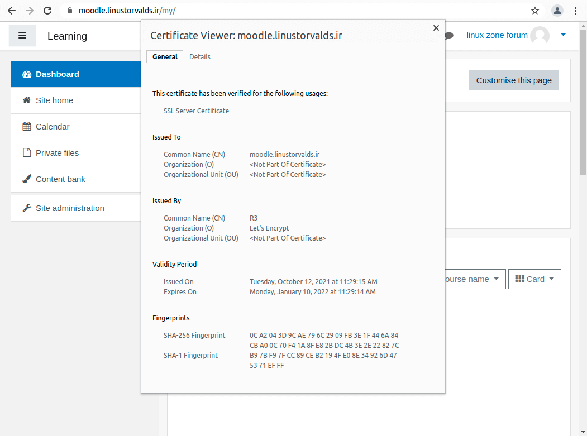Click the Certificate Viewer dialog title
587x436 pixels.
click(x=246, y=36)
